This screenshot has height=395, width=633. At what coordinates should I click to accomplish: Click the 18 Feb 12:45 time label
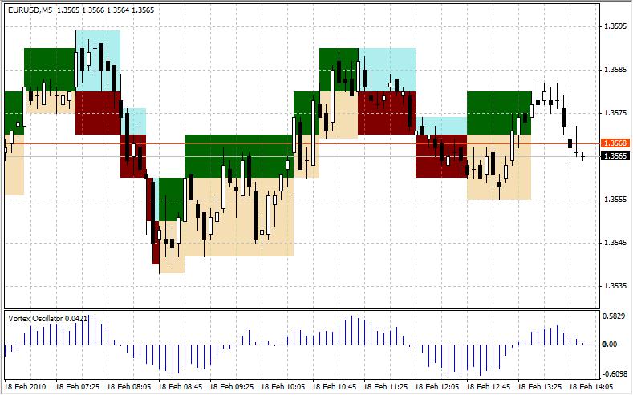(x=489, y=387)
